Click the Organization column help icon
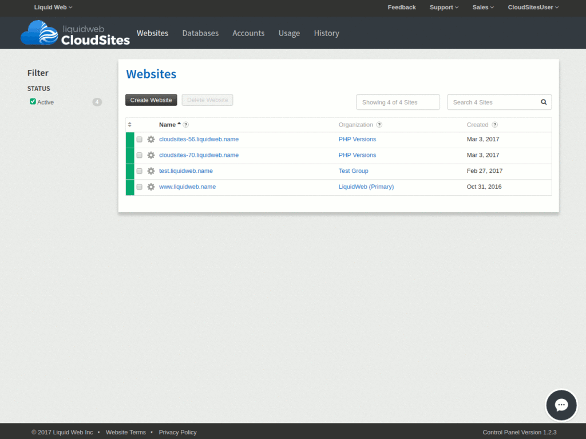 (x=379, y=125)
